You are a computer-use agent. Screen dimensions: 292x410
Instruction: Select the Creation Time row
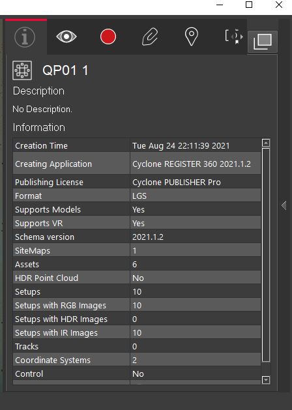coord(137,145)
